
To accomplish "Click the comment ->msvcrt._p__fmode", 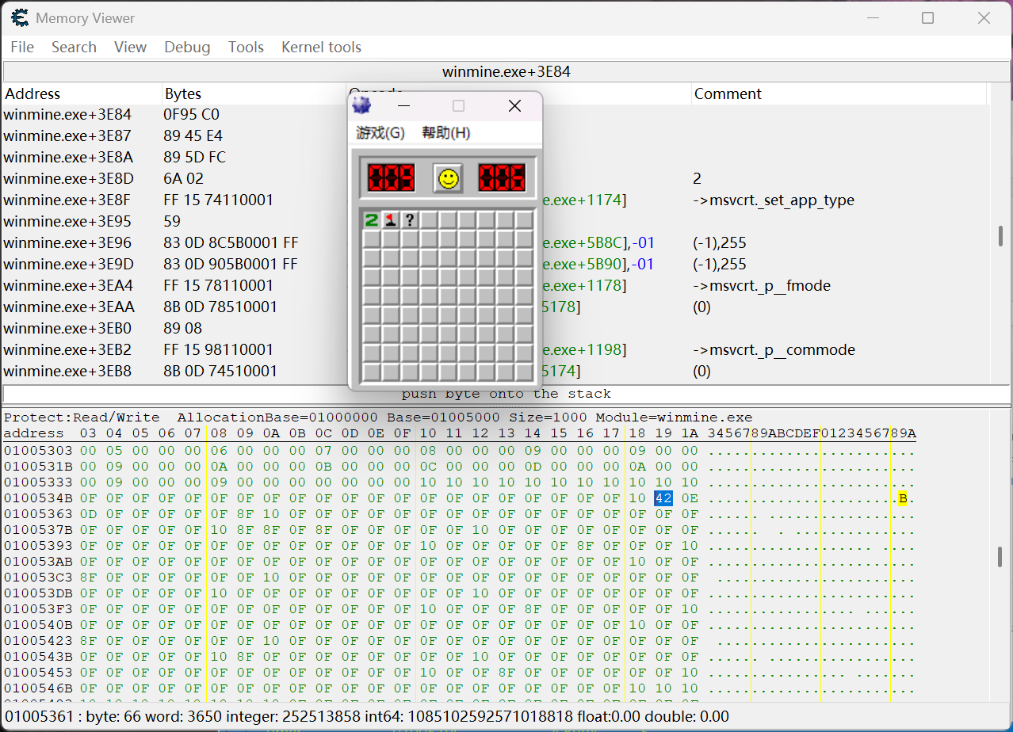I will pos(762,285).
